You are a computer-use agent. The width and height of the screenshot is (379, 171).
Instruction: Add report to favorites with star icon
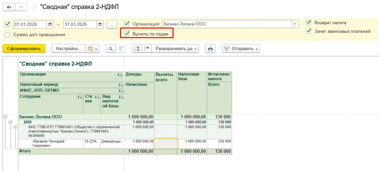34,7
